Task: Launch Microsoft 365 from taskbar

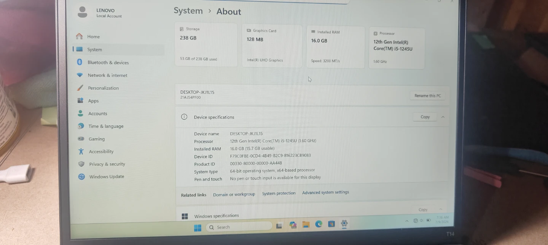Action: [x=293, y=225]
